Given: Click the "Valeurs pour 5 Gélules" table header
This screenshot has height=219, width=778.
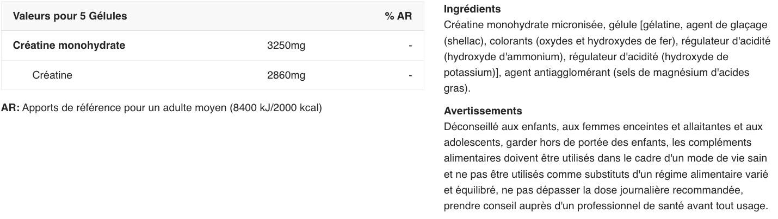Looking at the screenshot, I should pyautogui.click(x=70, y=16).
